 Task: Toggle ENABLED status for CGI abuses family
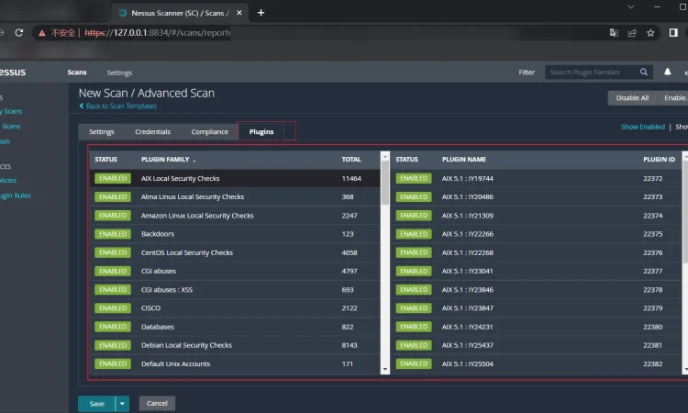pyautogui.click(x=113, y=271)
